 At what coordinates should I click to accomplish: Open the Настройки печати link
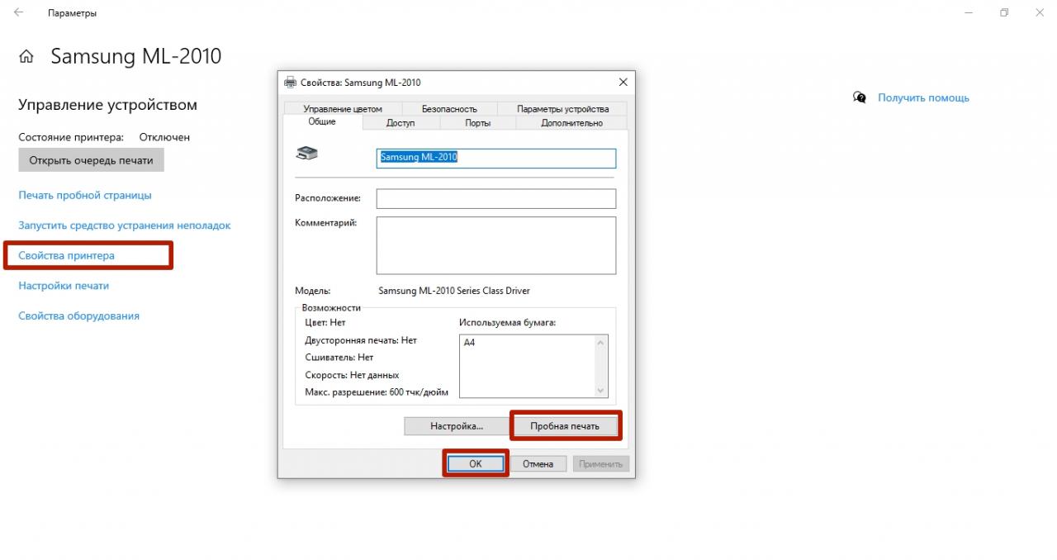coord(64,286)
